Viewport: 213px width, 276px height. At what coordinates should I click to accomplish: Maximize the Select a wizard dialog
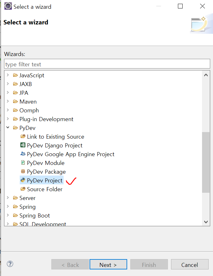(x=180, y=6)
